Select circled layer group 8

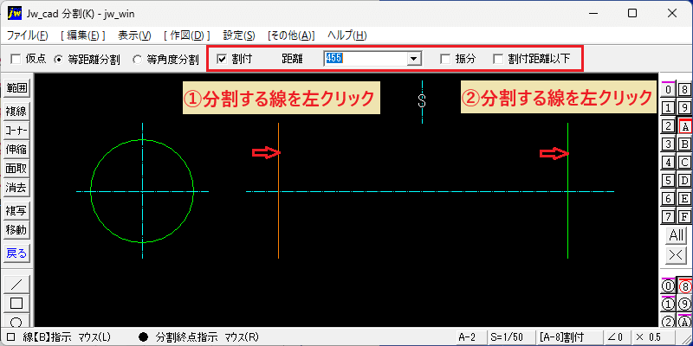684,286
